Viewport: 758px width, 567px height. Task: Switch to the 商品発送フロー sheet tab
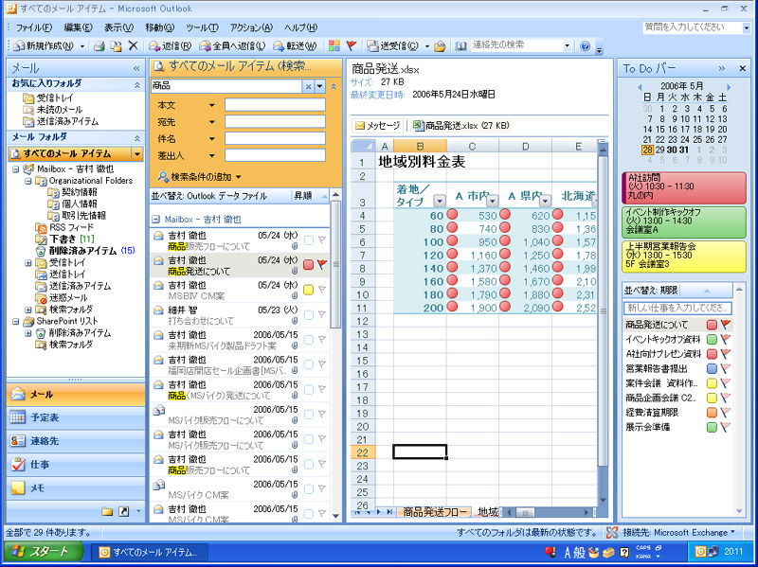434,511
